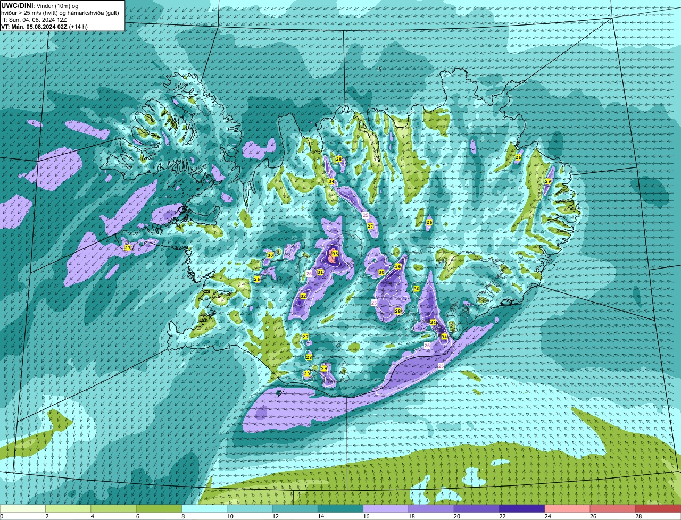Click the "14" tick label on color scale
Image resolution: width=681 pixels, height=520 pixels.
click(x=321, y=516)
